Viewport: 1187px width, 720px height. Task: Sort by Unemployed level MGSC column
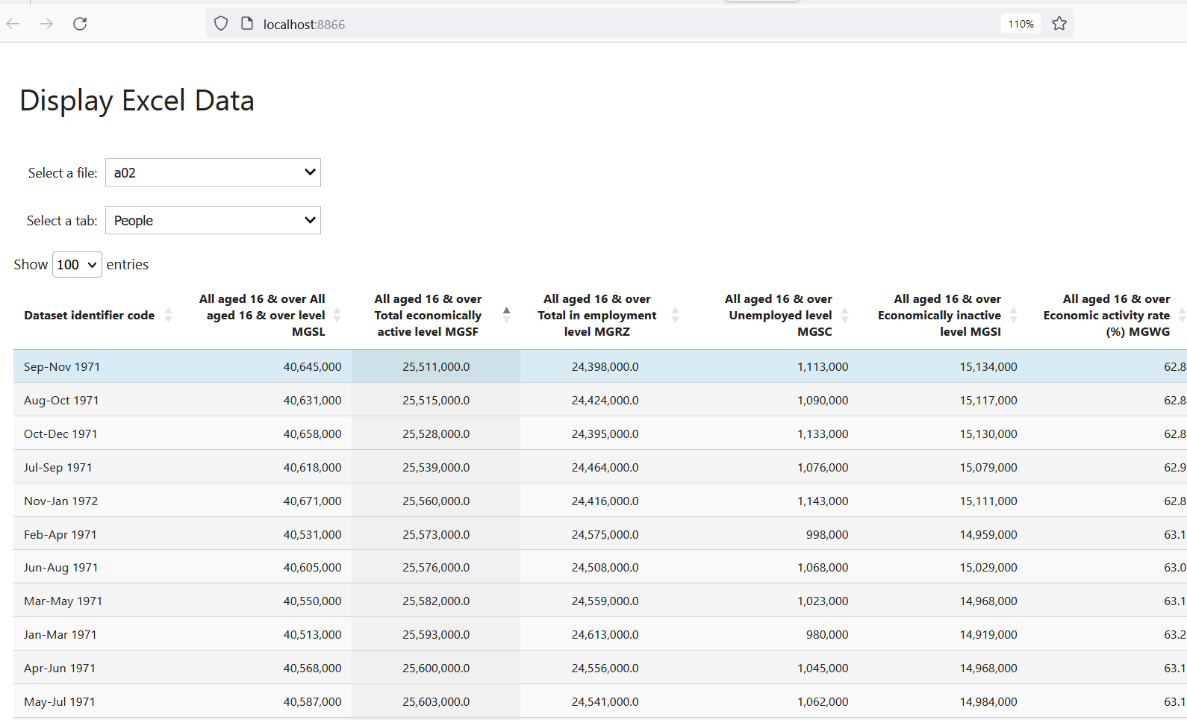point(780,316)
